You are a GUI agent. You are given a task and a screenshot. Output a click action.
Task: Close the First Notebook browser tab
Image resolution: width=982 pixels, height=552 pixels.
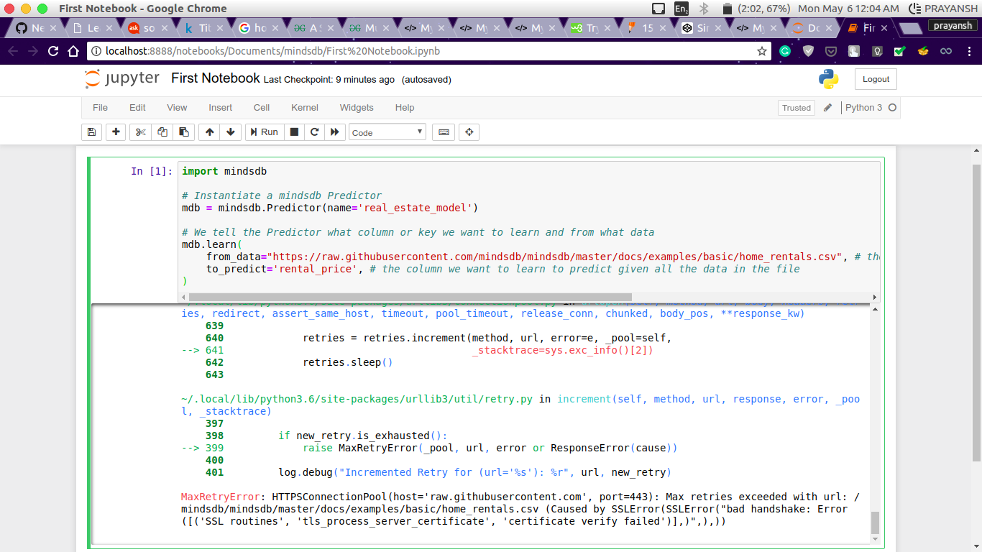click(884, 28)
